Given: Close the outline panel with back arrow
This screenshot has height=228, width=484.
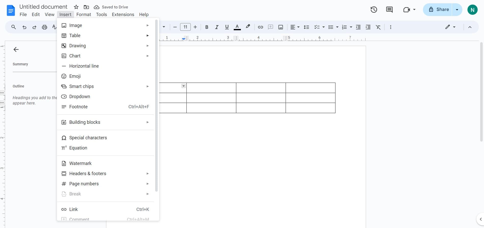Looking at the screenshot, I should (x=16, y=50).
